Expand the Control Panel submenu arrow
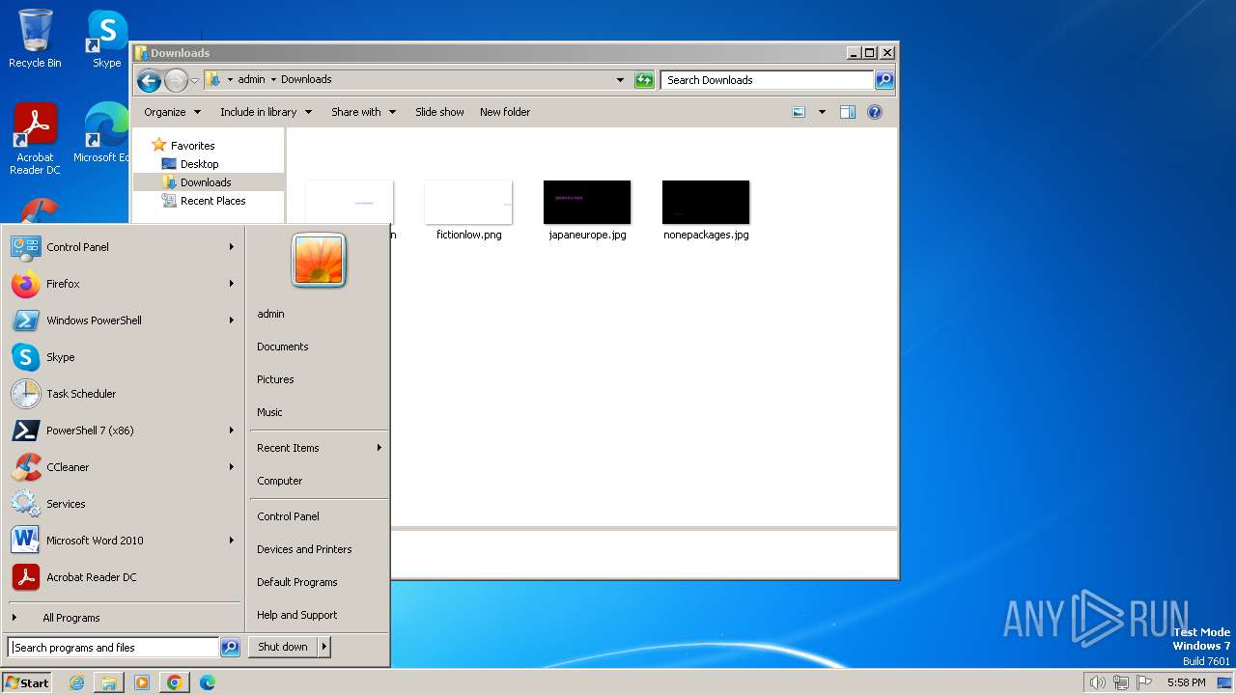1236x695 pixels. click(232, 247)
